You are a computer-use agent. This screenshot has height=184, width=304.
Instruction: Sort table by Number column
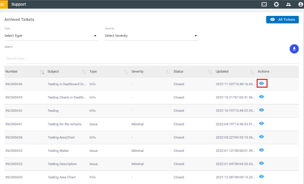tap(42, 72)
